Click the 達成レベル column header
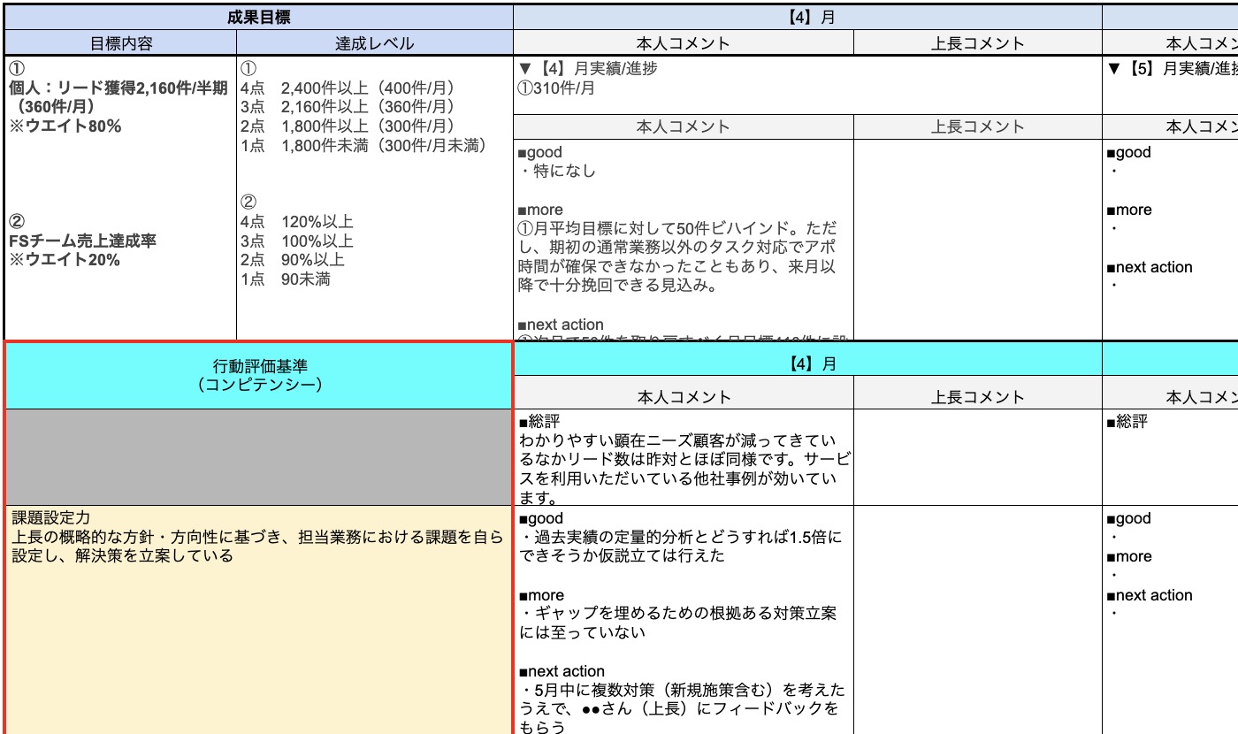 point(372,42)
